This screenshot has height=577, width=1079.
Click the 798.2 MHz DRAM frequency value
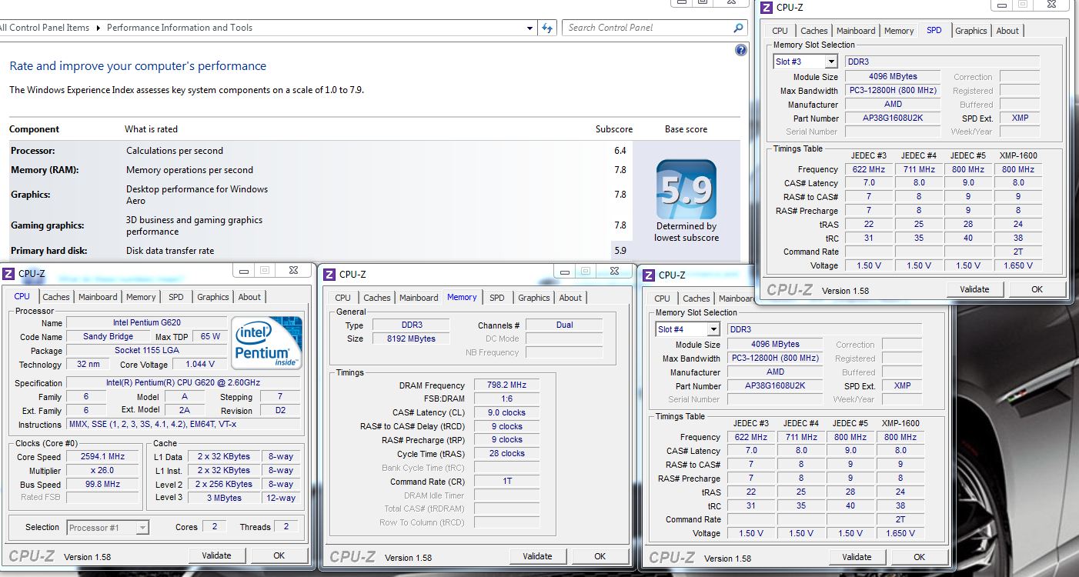(506, 385)
